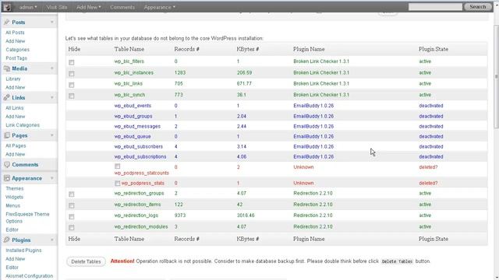
Task: Open Akismet Configuration link
Action: [x=30, y=276]
